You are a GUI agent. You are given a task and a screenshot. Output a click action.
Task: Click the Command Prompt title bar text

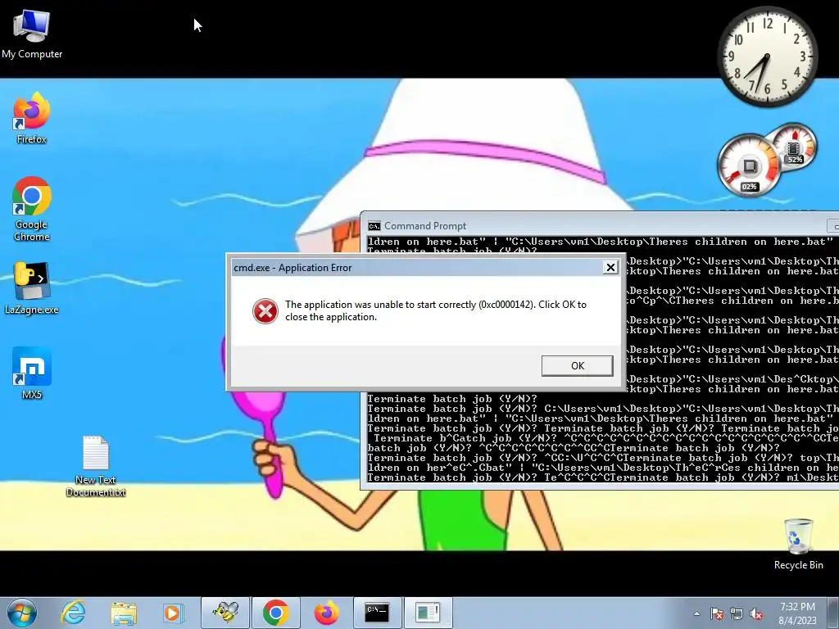coord(425,226)
